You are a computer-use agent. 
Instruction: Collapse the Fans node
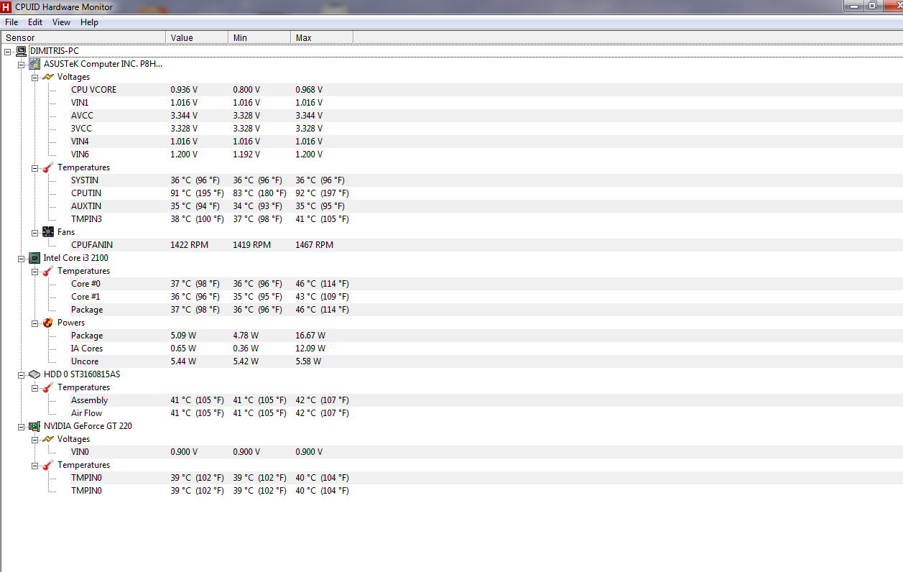click(x=35, y=232)
